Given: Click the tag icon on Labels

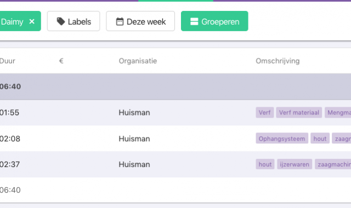Looking at the screenshot, I should (61, 21).
